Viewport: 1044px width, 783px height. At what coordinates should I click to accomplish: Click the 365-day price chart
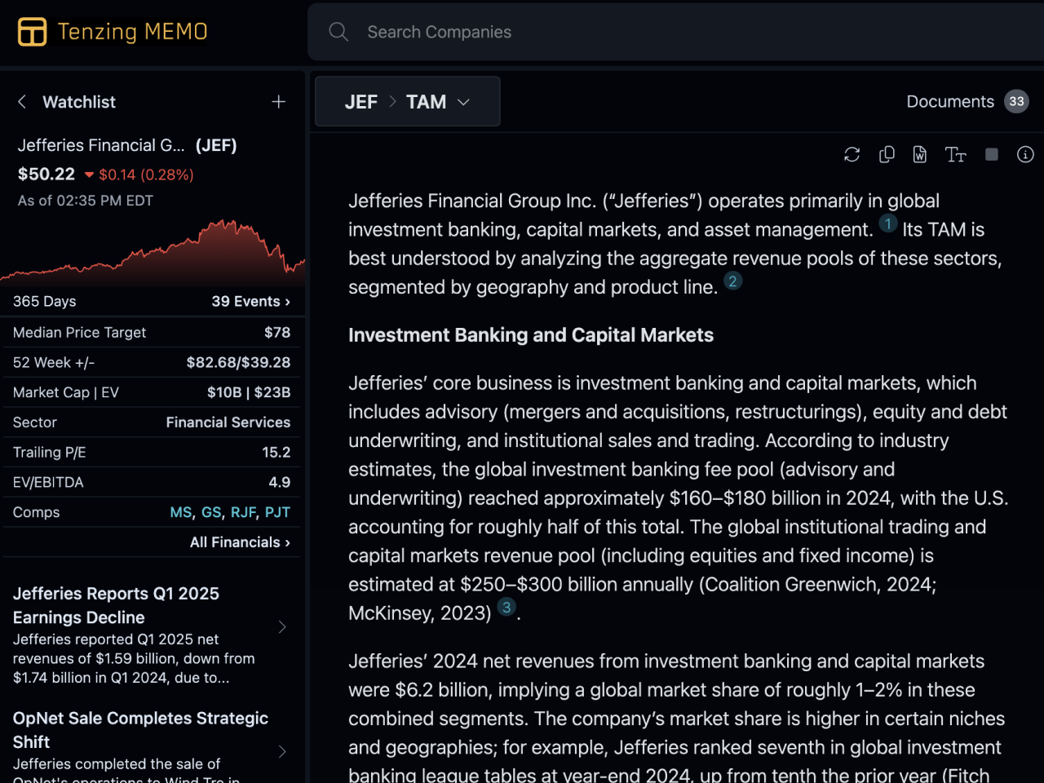tap(153, 251)
